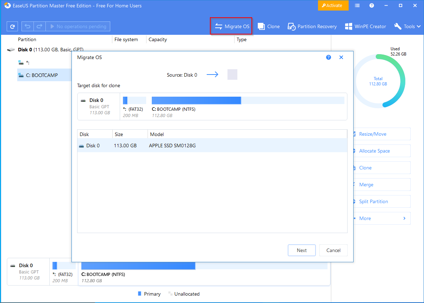Click the Next button

click(x=302, y=250)
